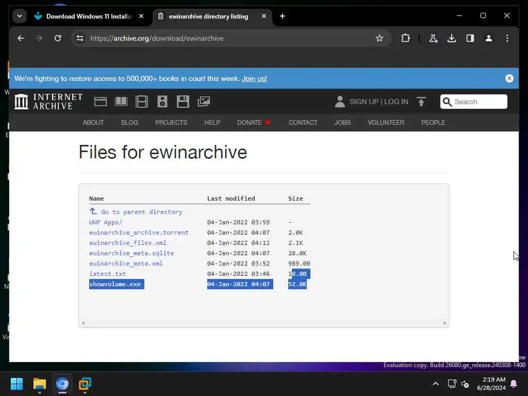
Task: Open the Texts book icon
Action: 121,102
